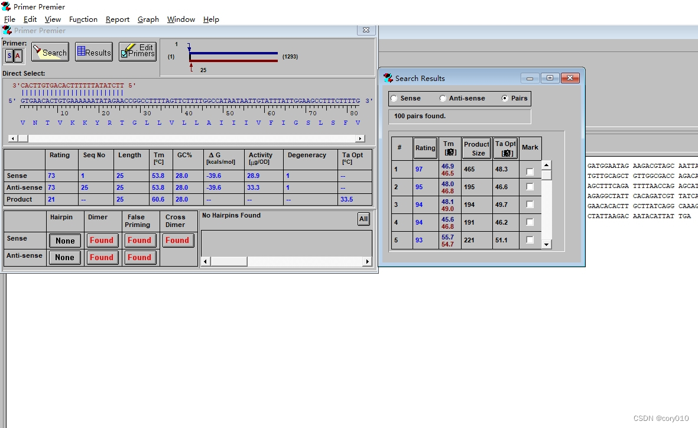Click results list scroll down arrow
This screenshot has width=698, height=428.
coord(547,244)
